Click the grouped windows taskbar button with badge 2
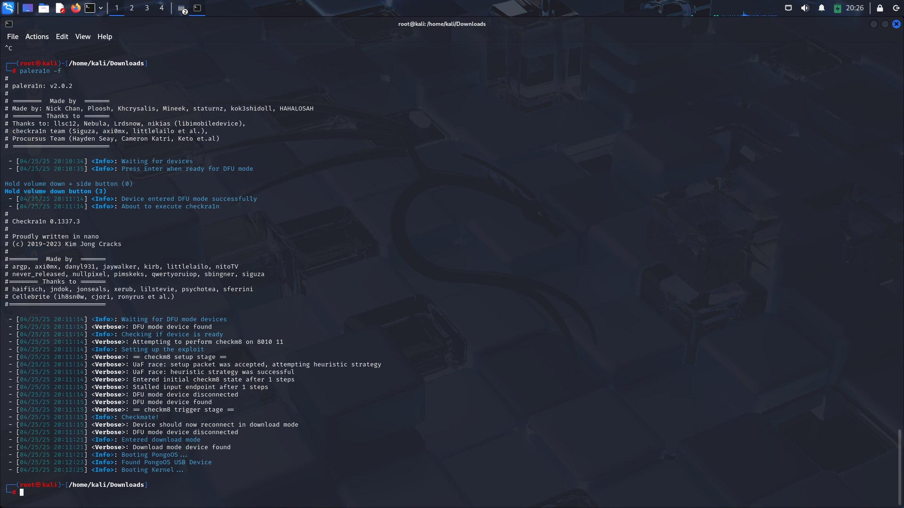 [182, 8]
